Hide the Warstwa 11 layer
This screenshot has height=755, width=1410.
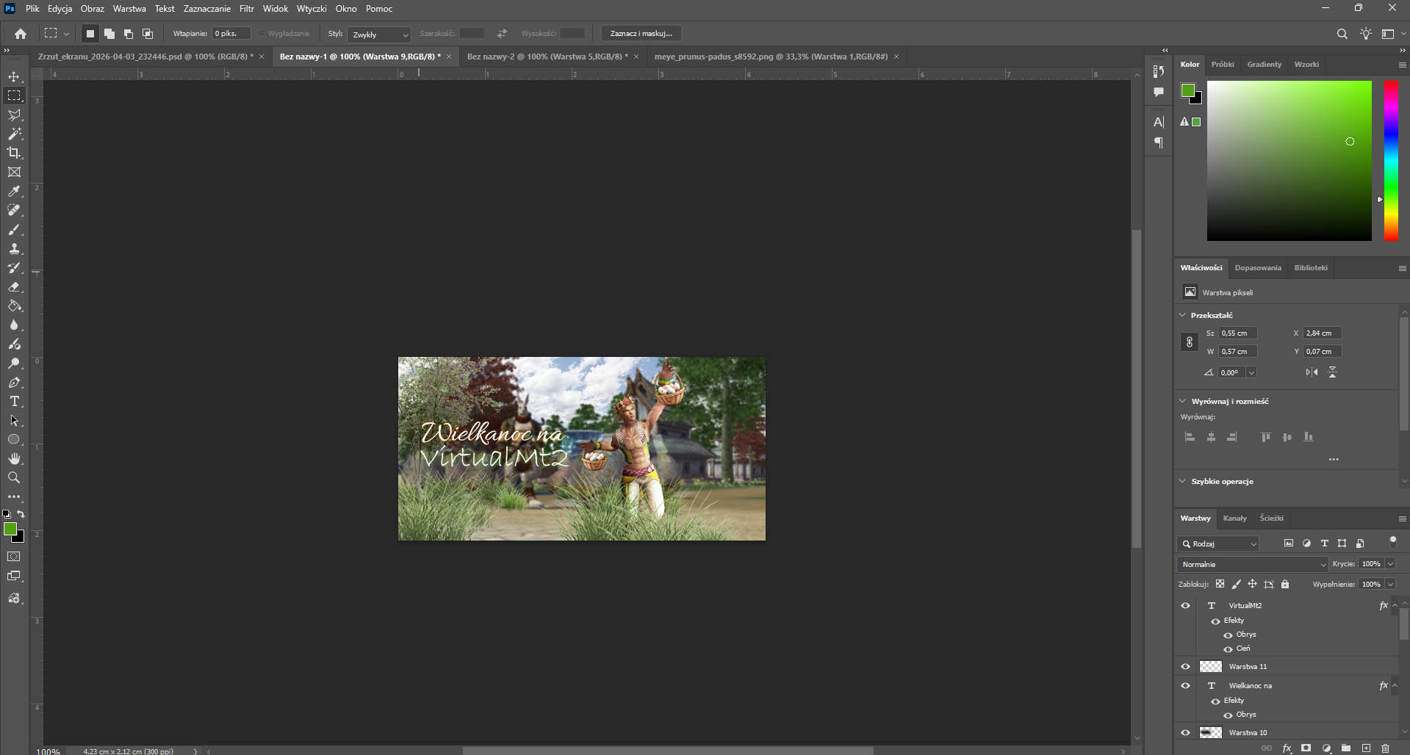coord(1185,667)
